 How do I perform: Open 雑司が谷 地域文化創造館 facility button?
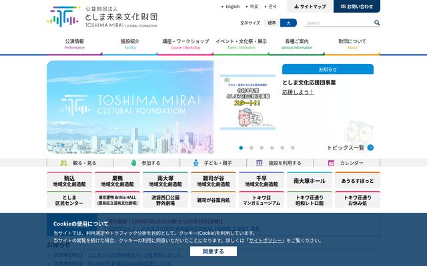[x=213, y=180]
